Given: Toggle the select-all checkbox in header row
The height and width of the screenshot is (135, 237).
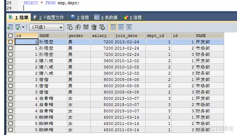Looking at the screenshot, I should coord(10,36).
